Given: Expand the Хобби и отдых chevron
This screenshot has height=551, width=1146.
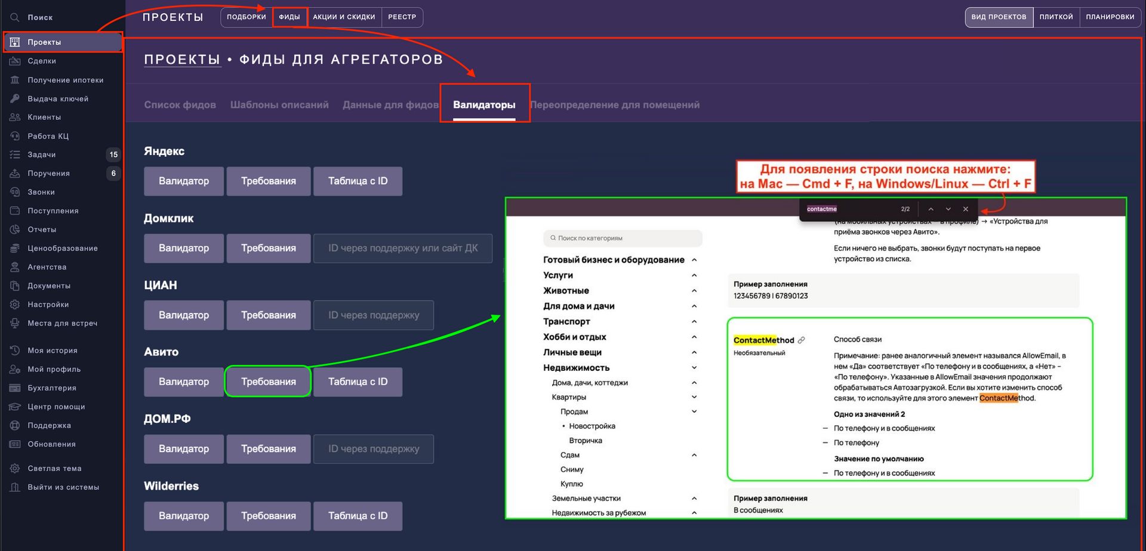Looking at the screenshot, I should pyautogui.click(x=694, y=337).
